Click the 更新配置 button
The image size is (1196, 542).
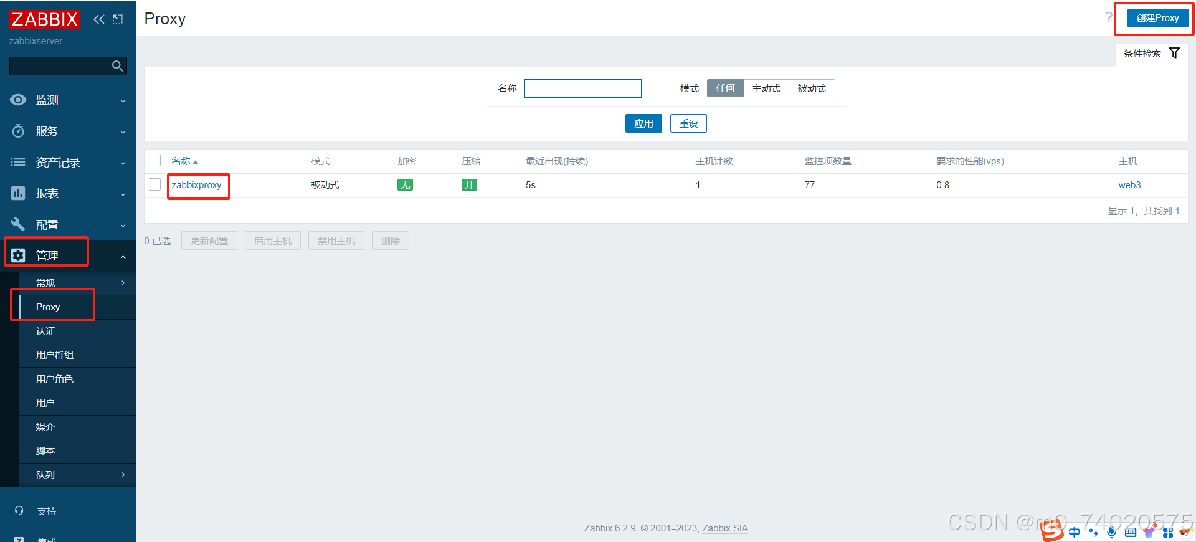click(209, 241)
